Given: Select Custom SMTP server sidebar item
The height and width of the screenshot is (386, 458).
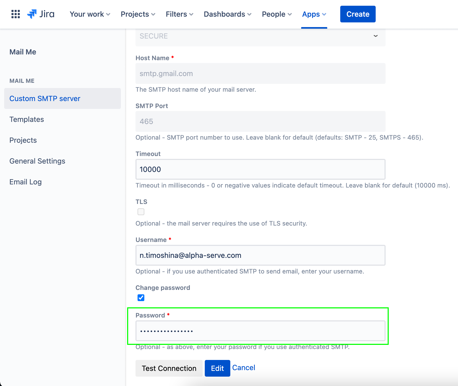Looking at the screenshot, I should pyautogui.click(x=45, y=98).
